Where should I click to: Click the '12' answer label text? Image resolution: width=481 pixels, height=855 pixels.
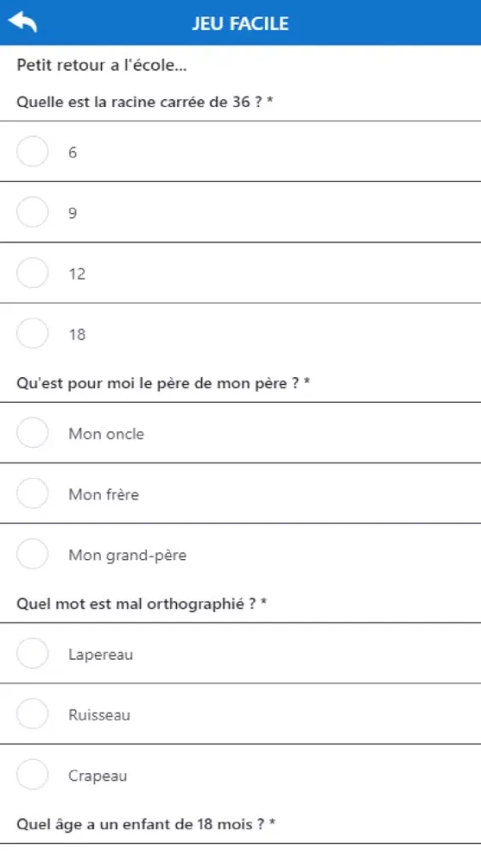click(x=78, y=274)
